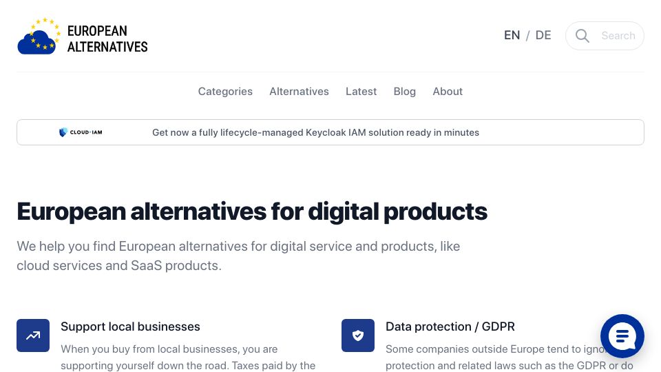Click heading 'European alternatives for digital products'
Viewport: 661px width, 372px height.
(x=252, y=211)
